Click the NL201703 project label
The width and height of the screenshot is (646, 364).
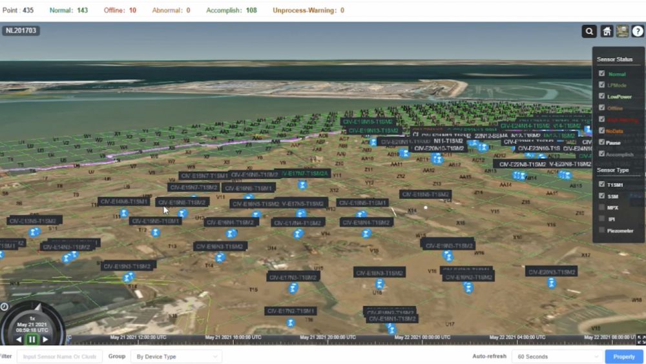pos(21,30)
